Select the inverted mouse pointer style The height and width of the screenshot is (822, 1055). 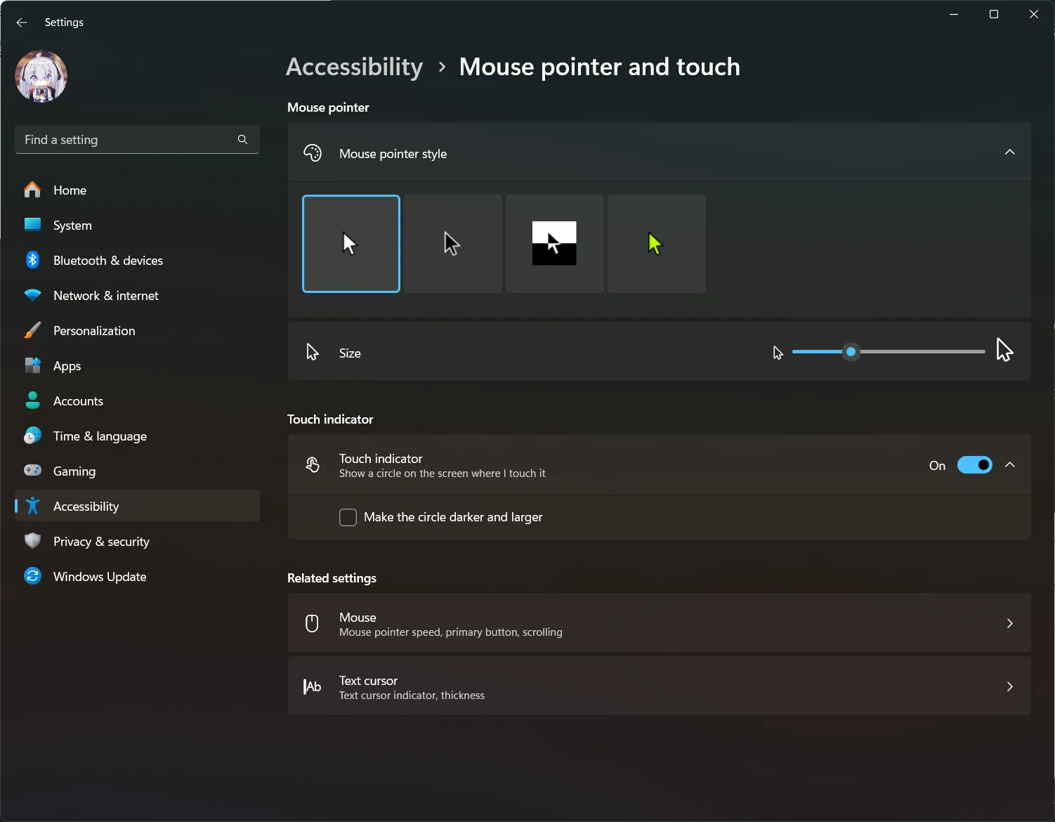click(x=555, y=244)
